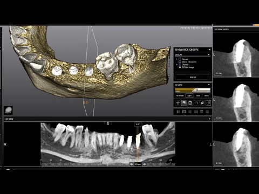
Task: Click the radiation symbol icon in 3D view tools
Action: pyautogui.click(x=178, y=103)
